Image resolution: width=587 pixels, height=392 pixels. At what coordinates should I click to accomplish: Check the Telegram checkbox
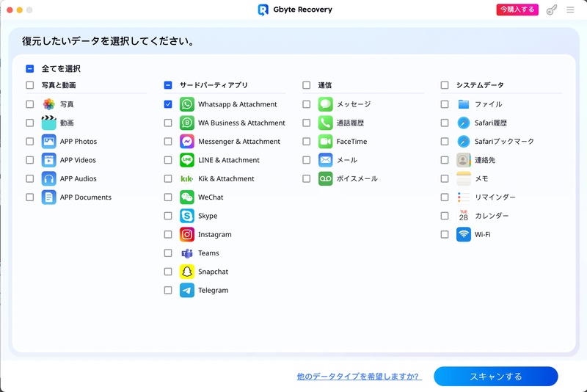(168, 290)
